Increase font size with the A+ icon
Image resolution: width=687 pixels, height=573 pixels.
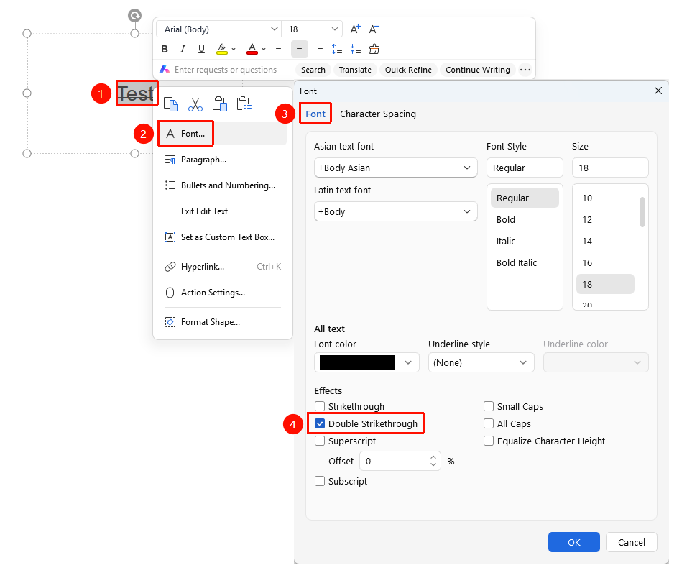coord(355,29)
